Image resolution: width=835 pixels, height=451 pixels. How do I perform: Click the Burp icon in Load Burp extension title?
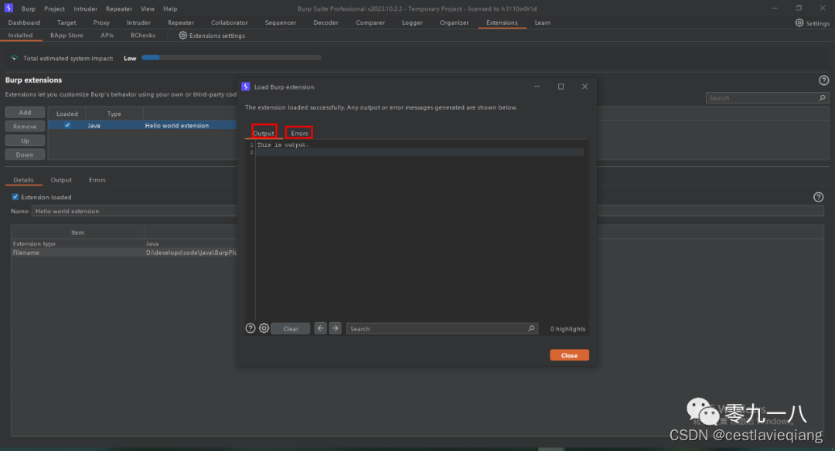coord(246,86)
